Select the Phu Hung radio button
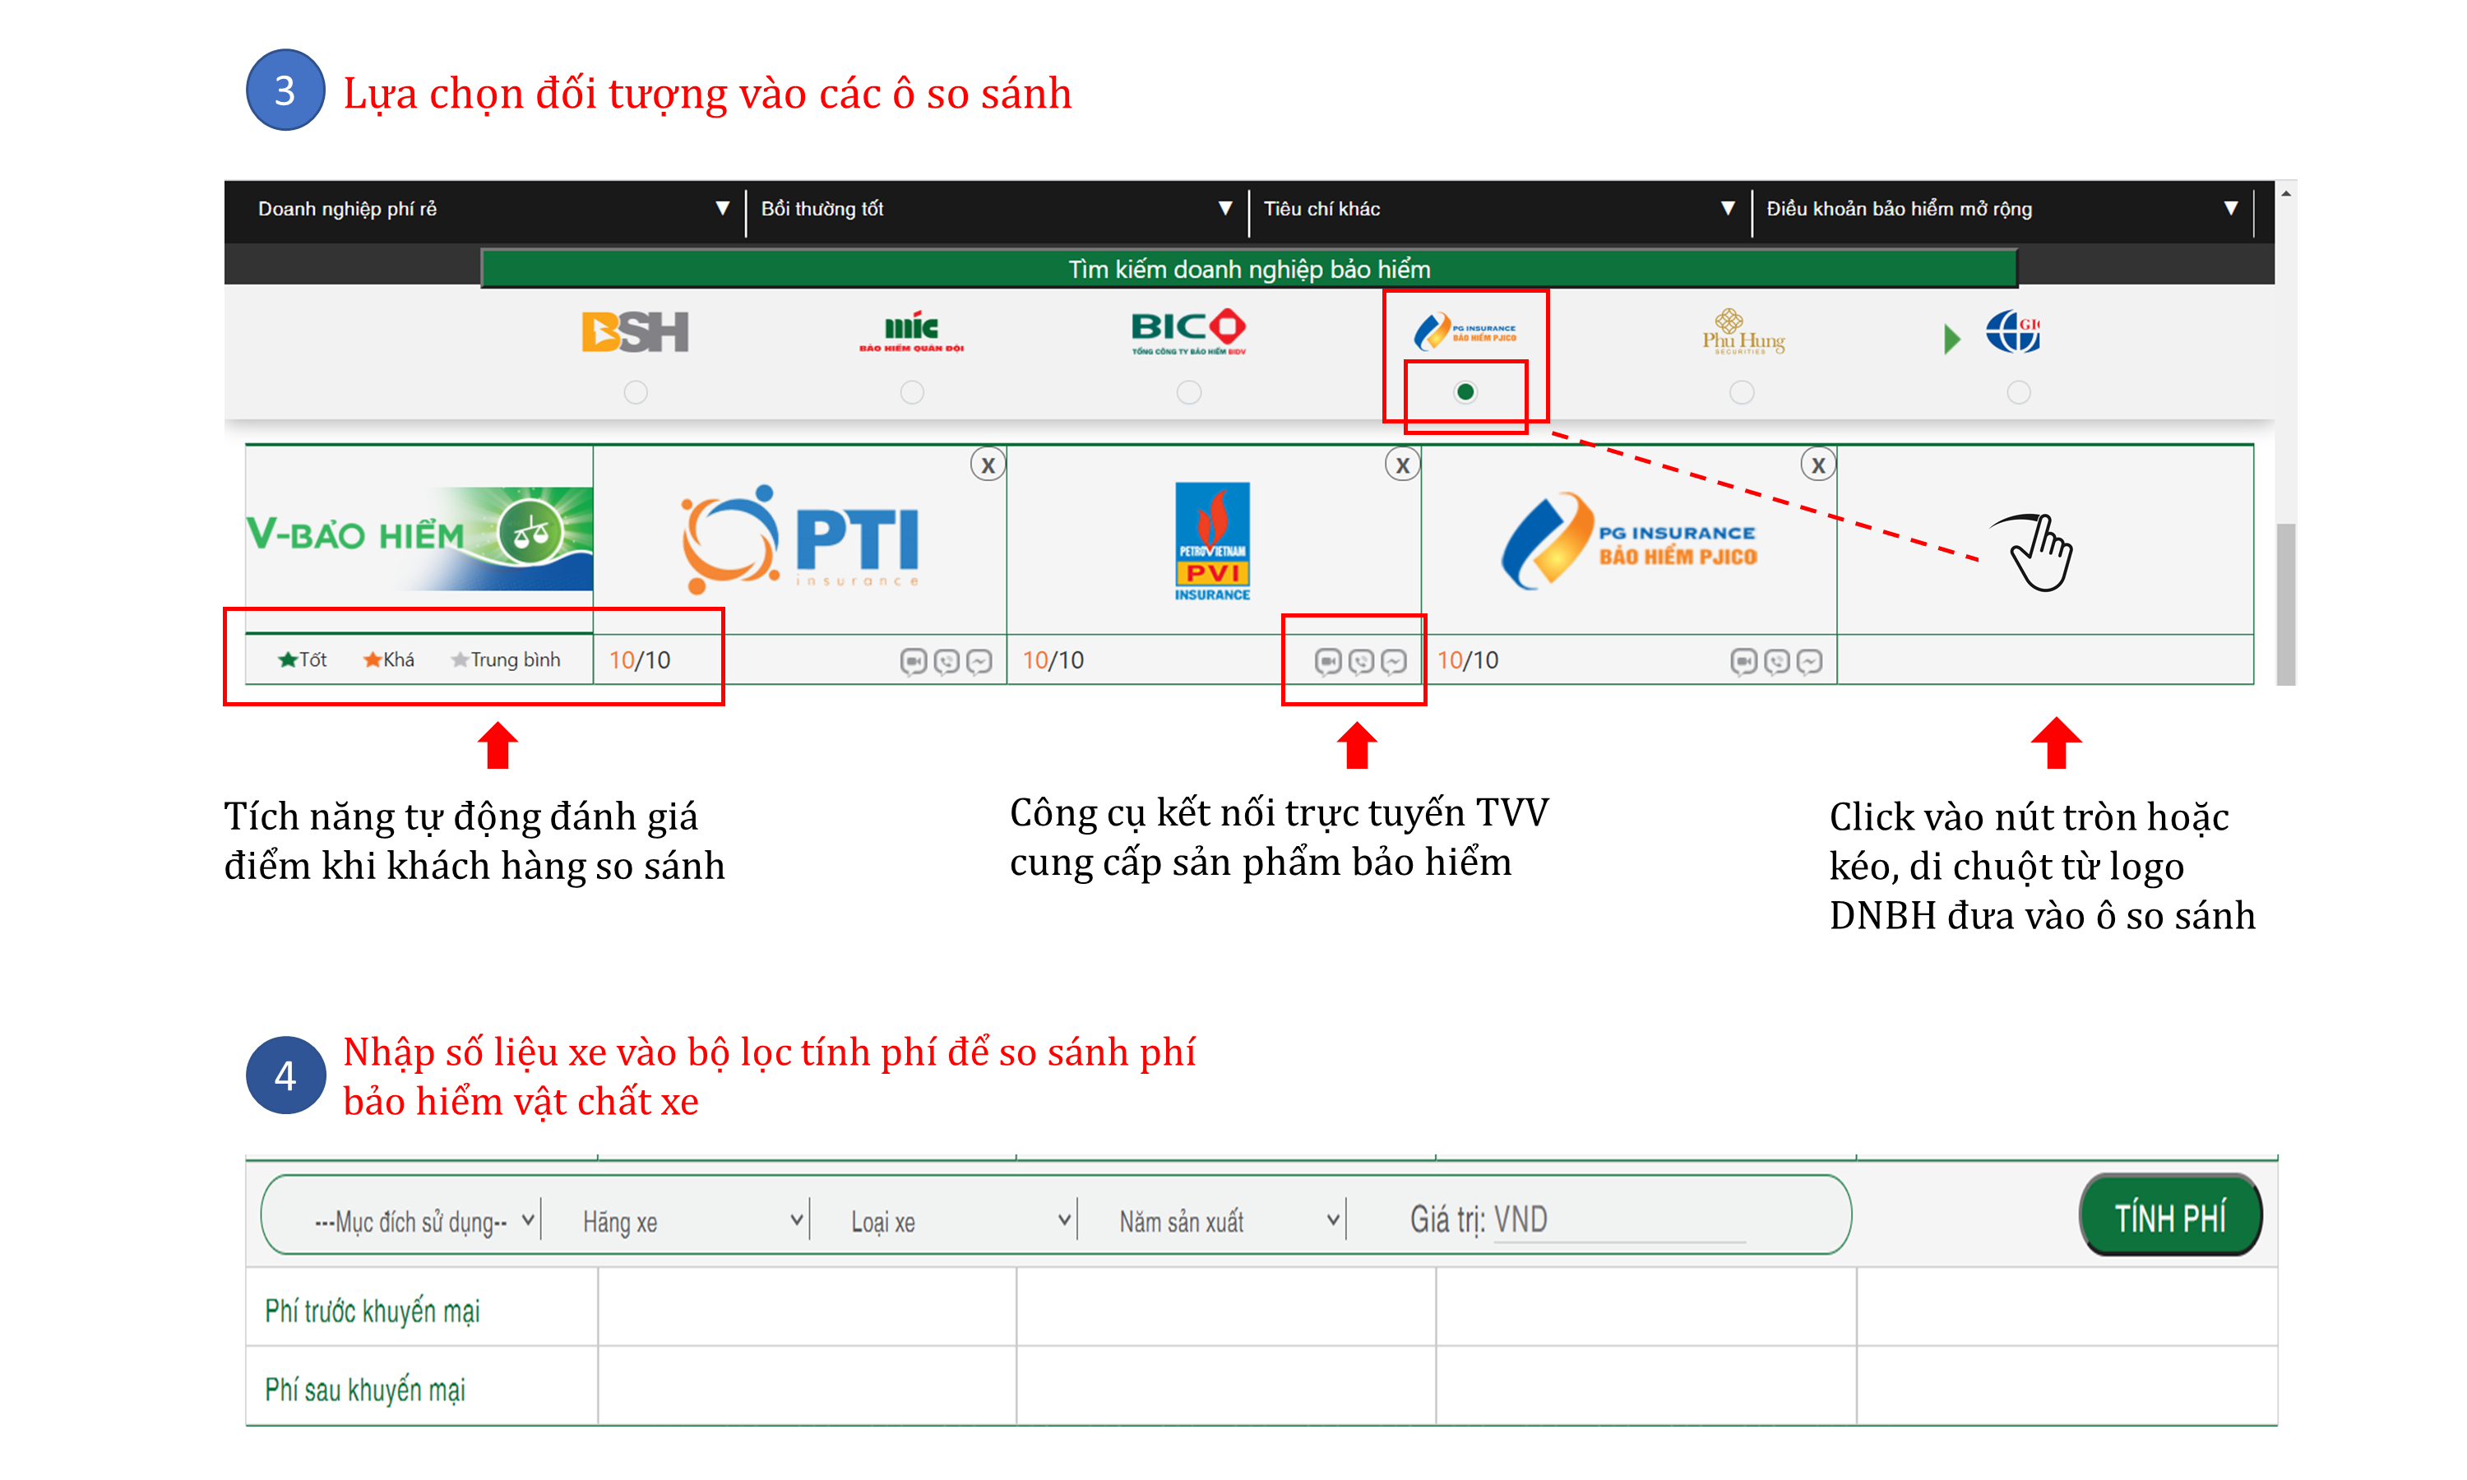This screenshot has height=1480, width=2467. pyautogui.click(x=1741, y=393)
